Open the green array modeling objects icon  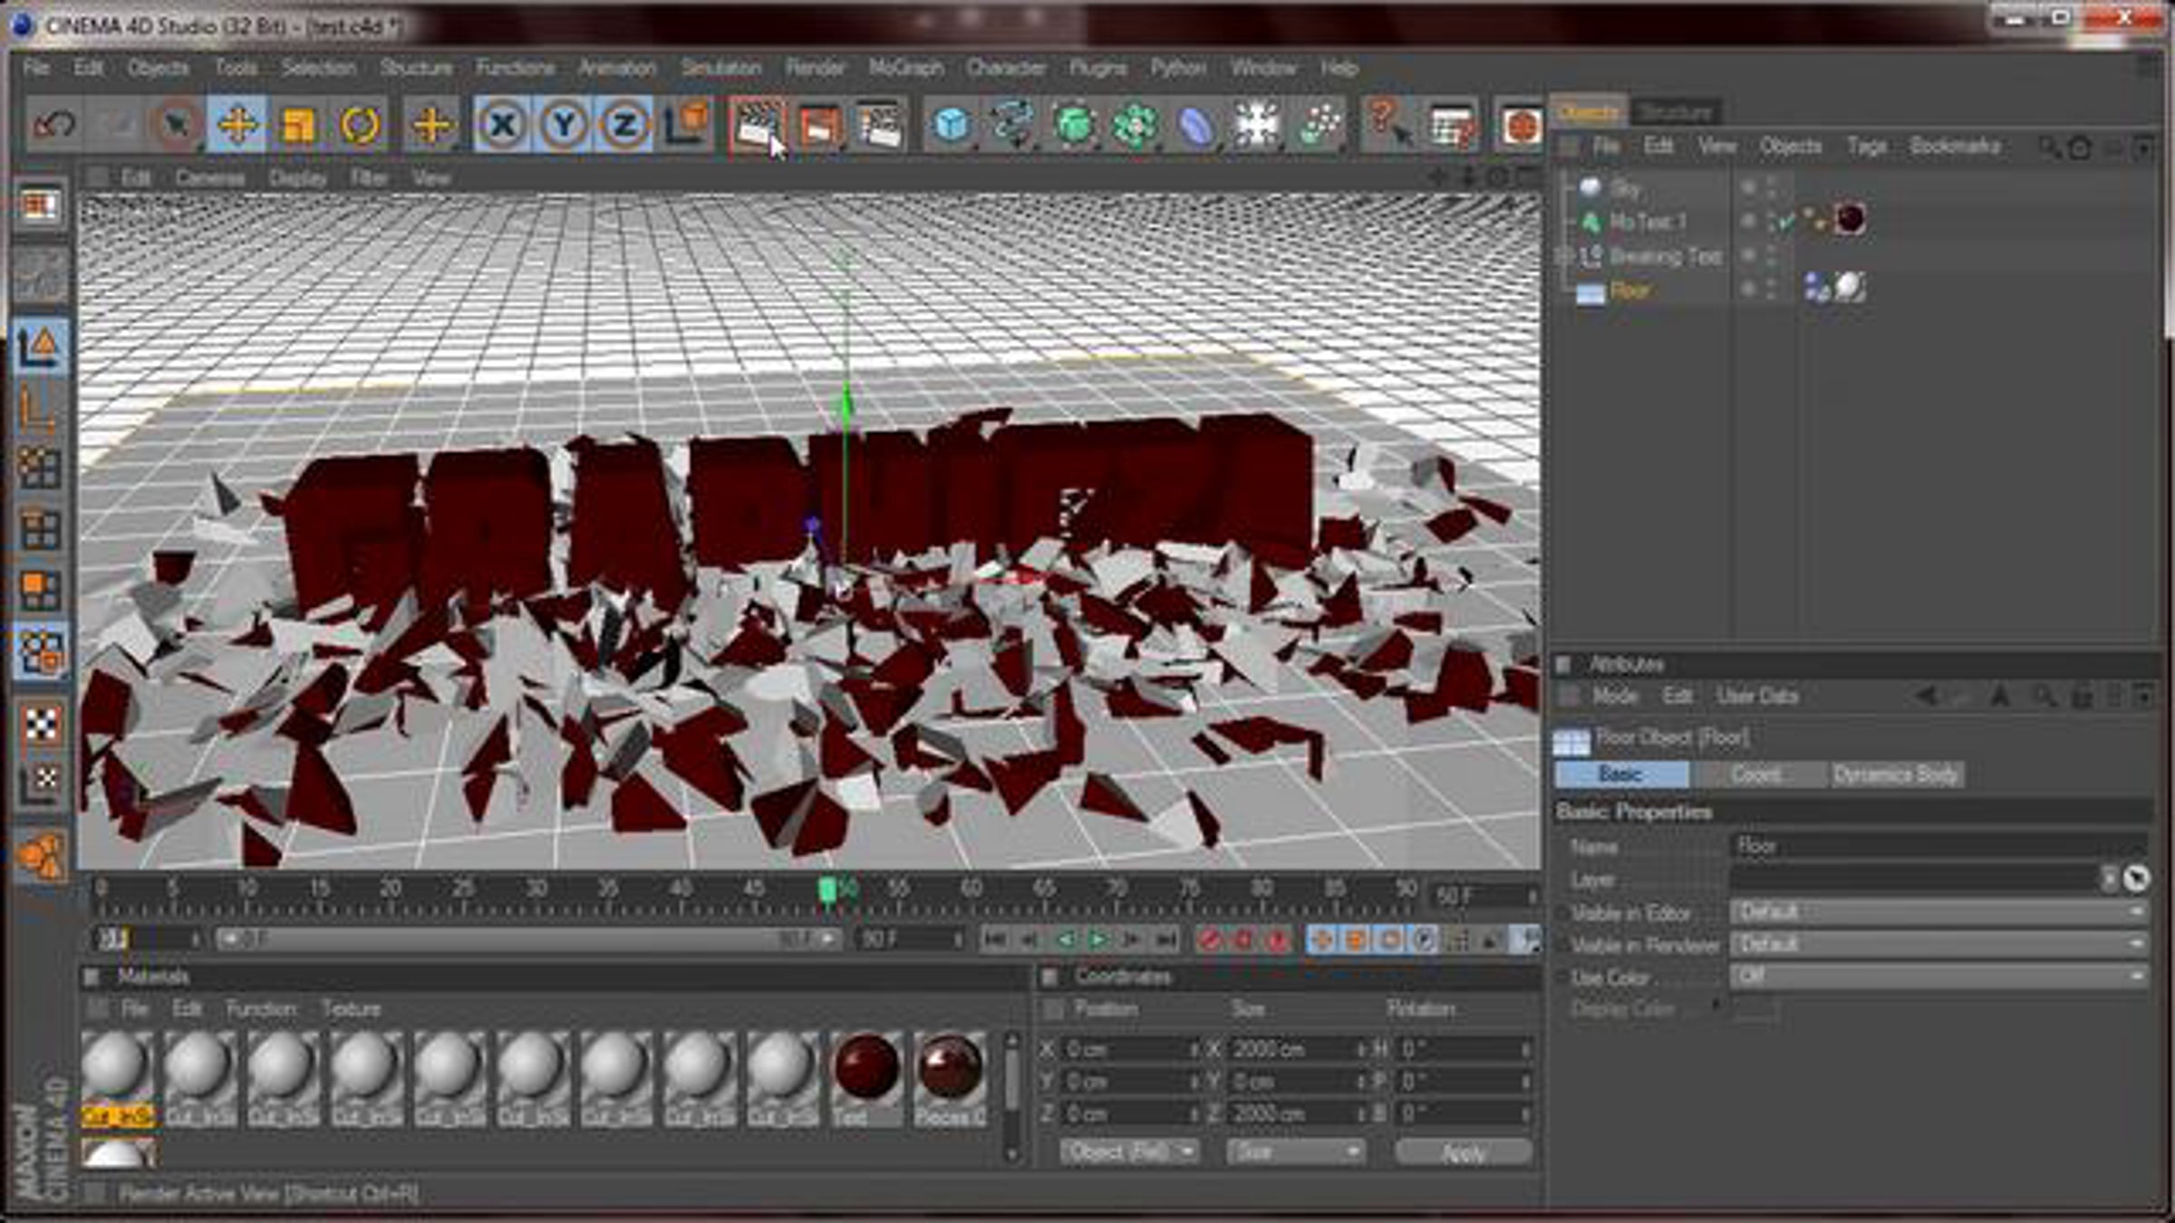click(1135, 124)
